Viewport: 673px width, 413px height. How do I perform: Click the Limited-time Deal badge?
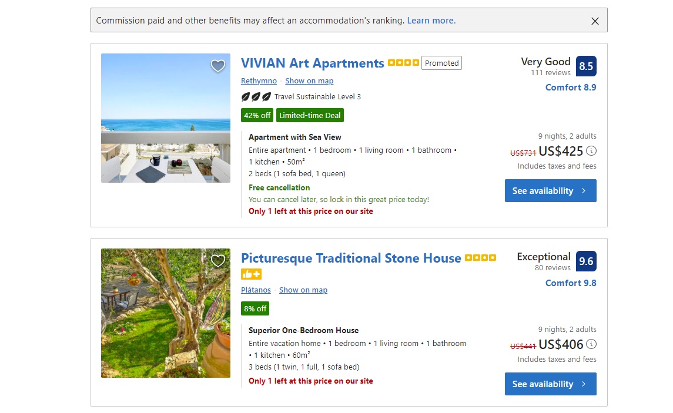tap(310, 115)
